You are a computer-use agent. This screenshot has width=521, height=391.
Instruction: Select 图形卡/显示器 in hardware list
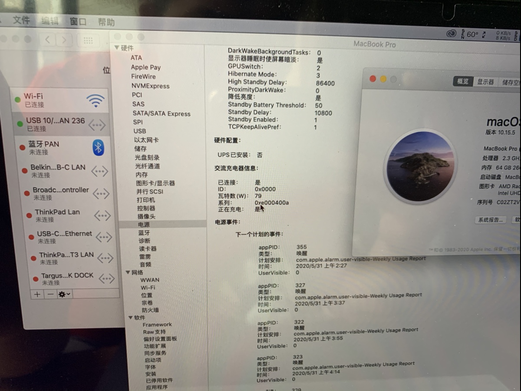tap(155, 183)
